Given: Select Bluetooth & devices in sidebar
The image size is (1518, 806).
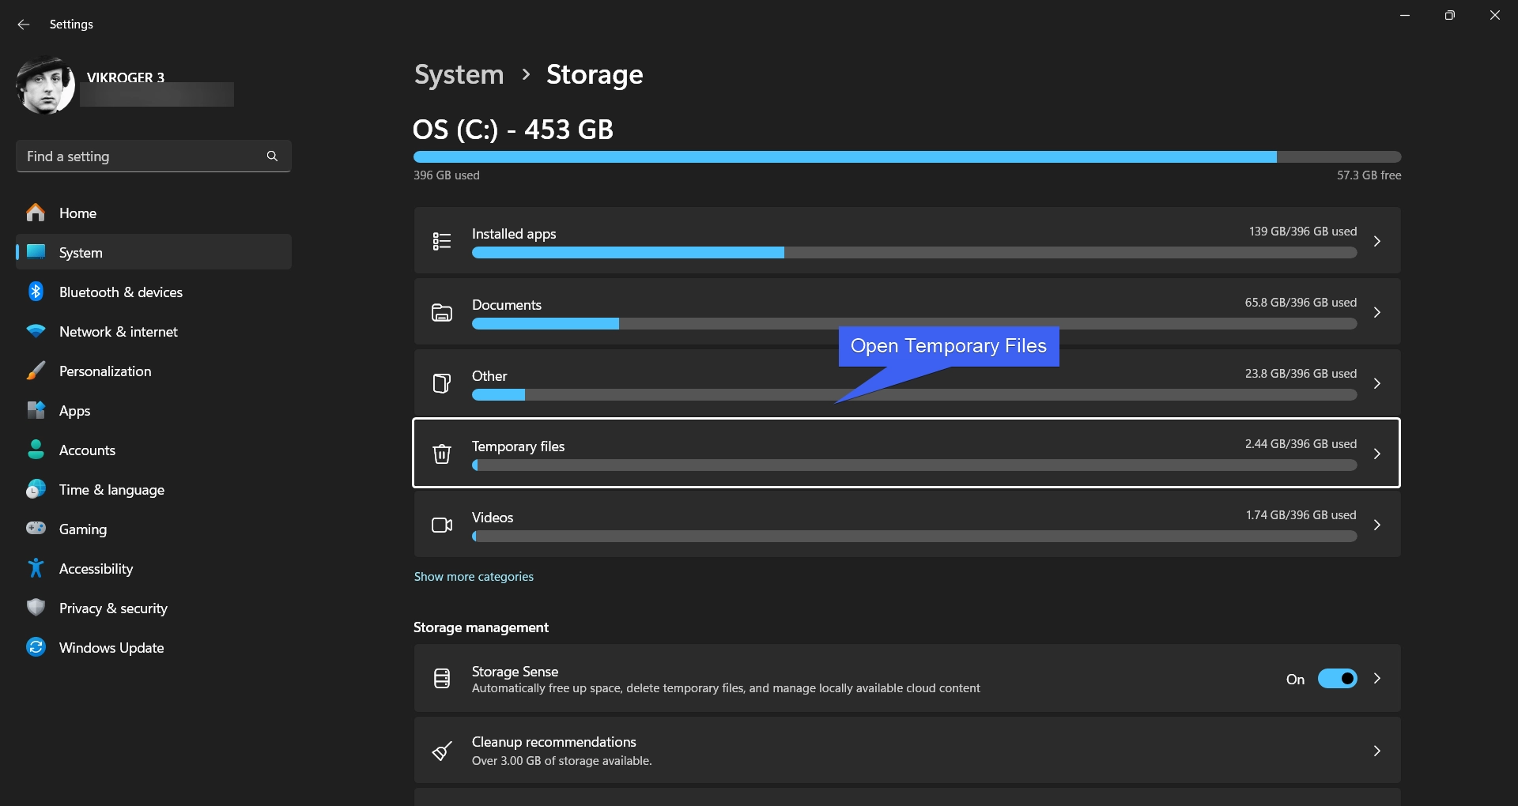Looking at the screenshot, I should tap(153, 292).
